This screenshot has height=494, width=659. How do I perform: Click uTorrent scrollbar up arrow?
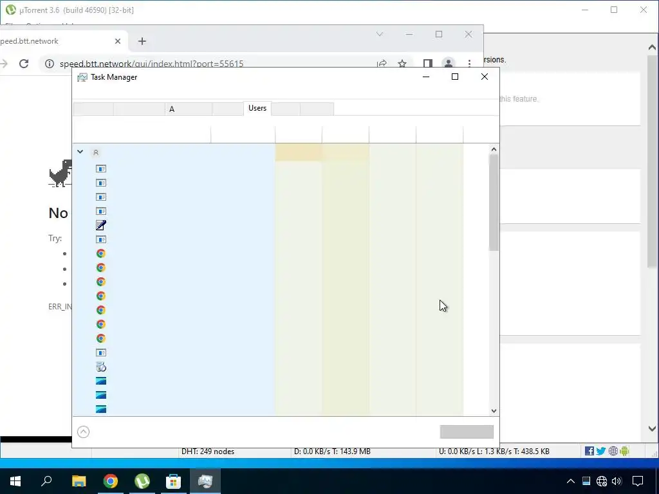[652, 48]
